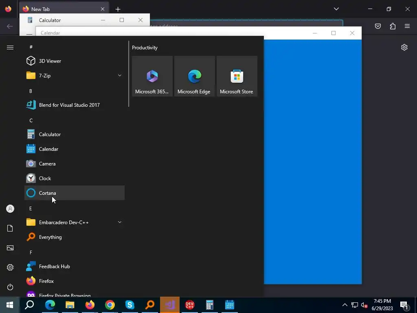This screenshot has height=313, width=417.
Task: Launch Firefox from the Start menu list
Action: [75, 281]
